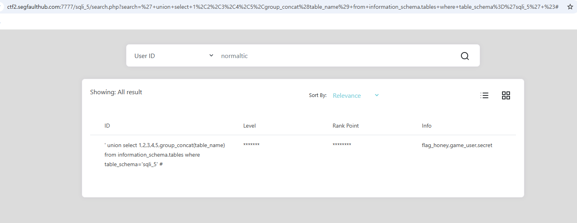Click the ID column header
This screenshot has height=223, width=577.
pyautogui.click(x=107, y=126)
